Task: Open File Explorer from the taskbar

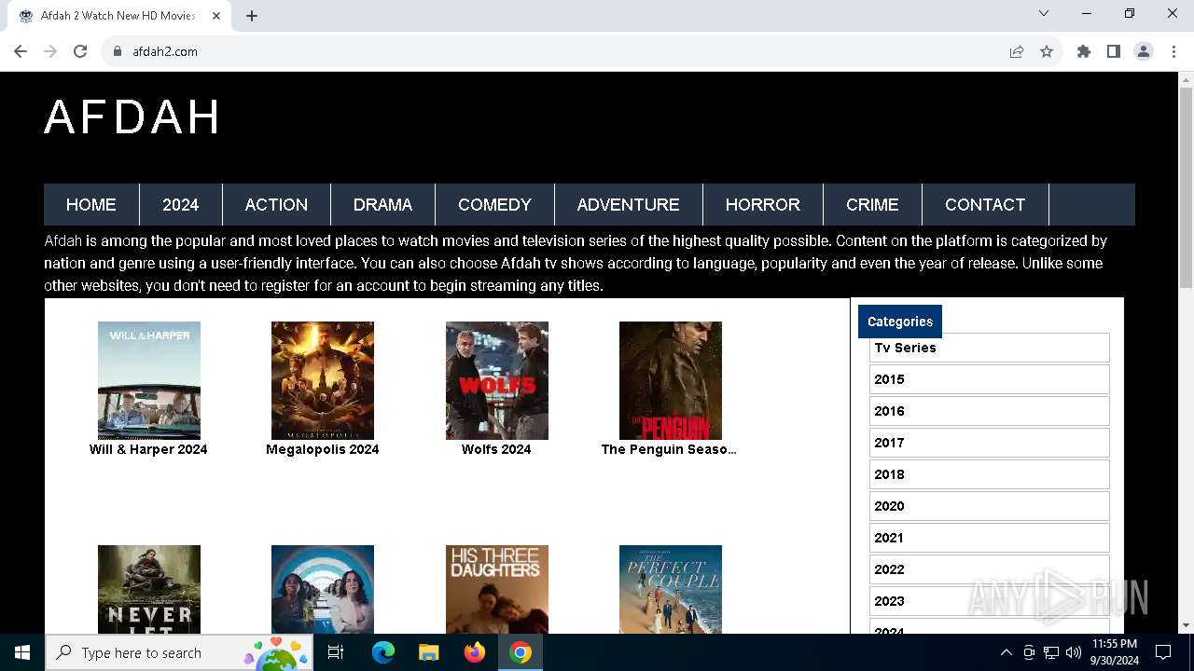Action: coord(428,652)
